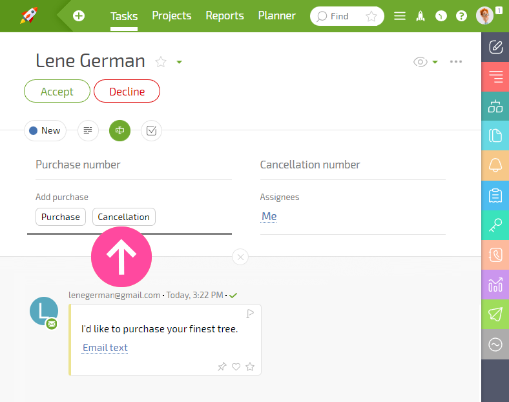509x402 pixels.
Task: Click the green Accept button
Action: [x=57, y=91]
